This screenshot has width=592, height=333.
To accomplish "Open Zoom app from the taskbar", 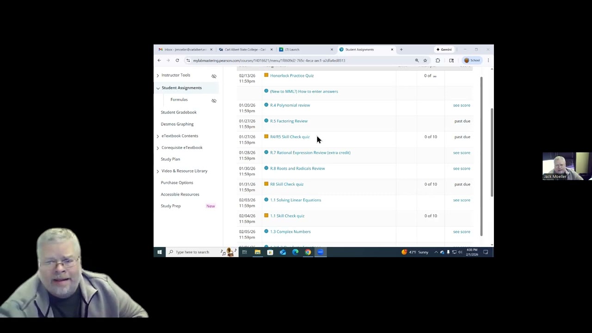I will 321,252.
